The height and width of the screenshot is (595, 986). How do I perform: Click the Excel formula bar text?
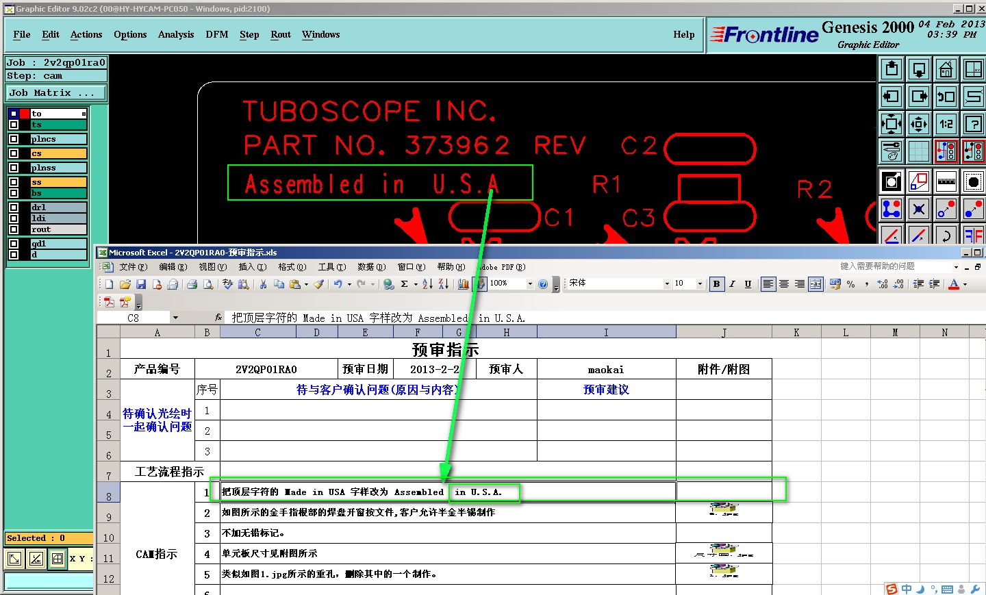coord(378,318)
